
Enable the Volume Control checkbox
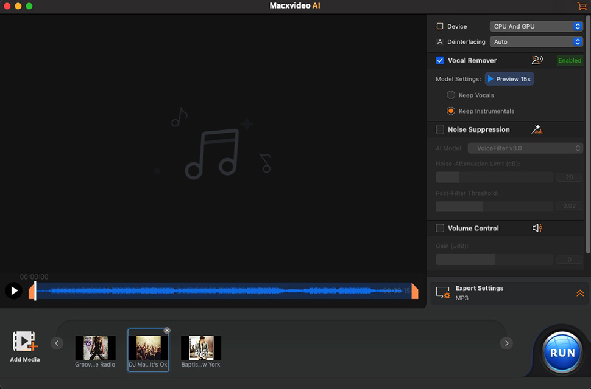tap(440, 228)
